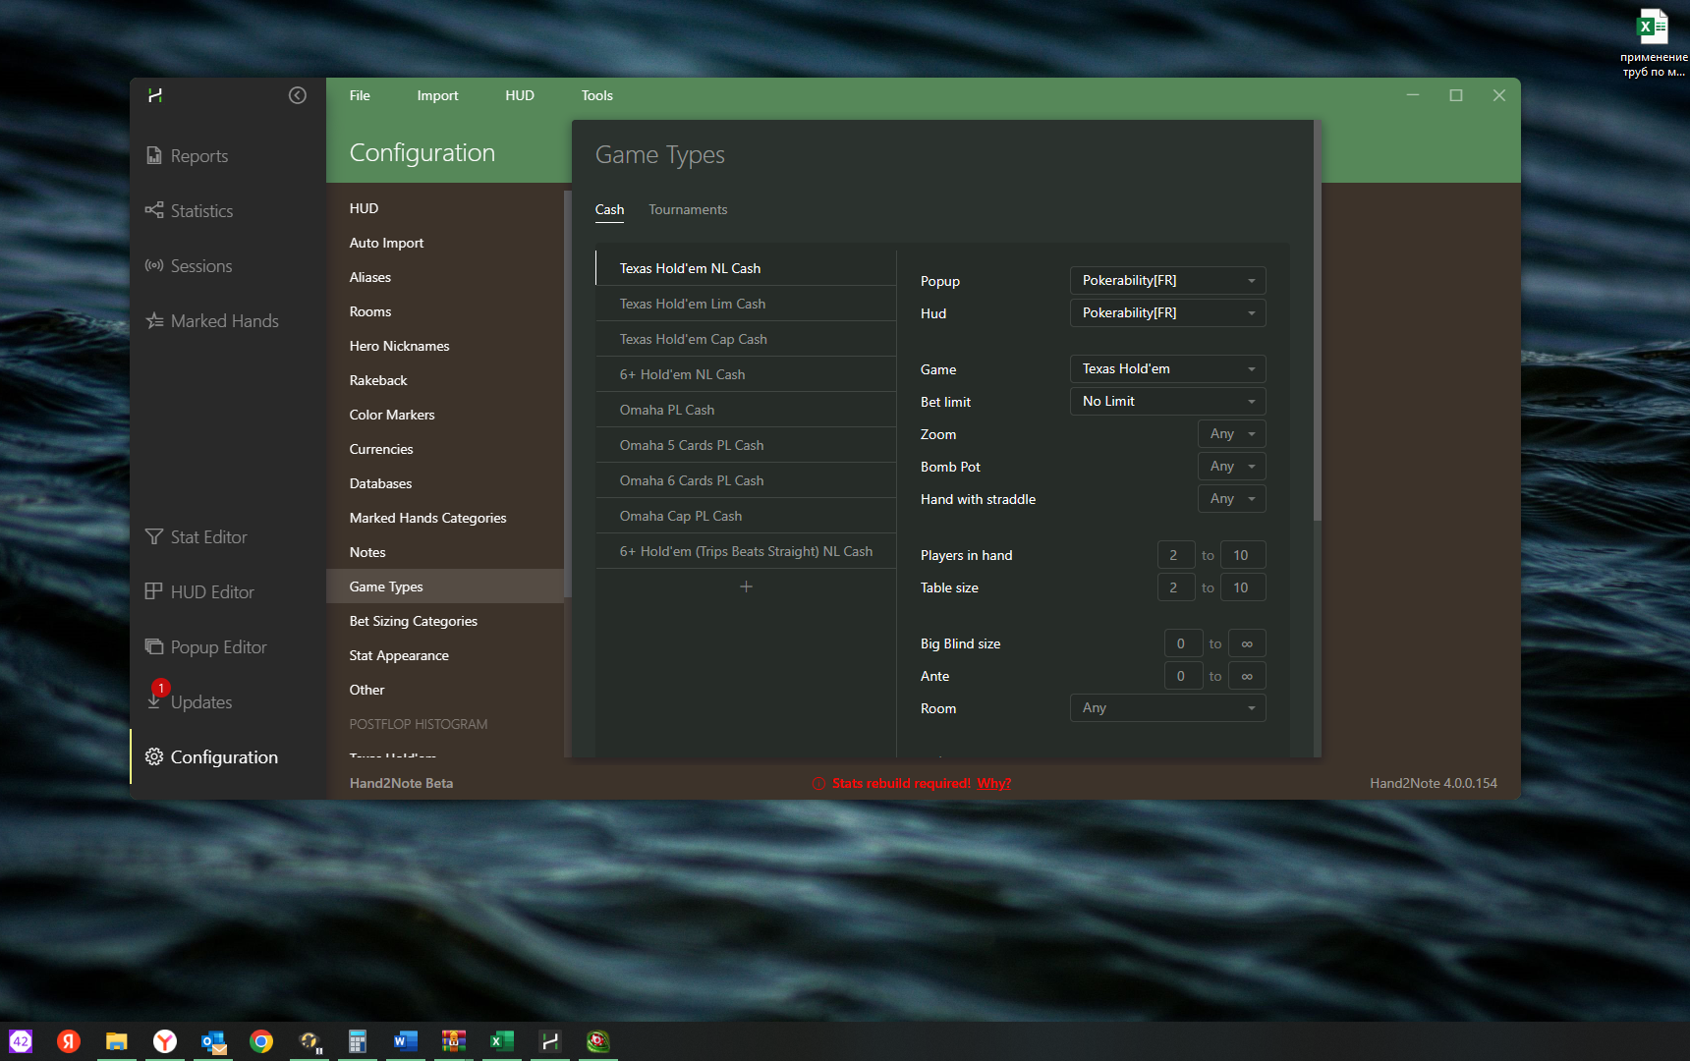Edit Big Blind size maximum field

[x=1247, y=643]
